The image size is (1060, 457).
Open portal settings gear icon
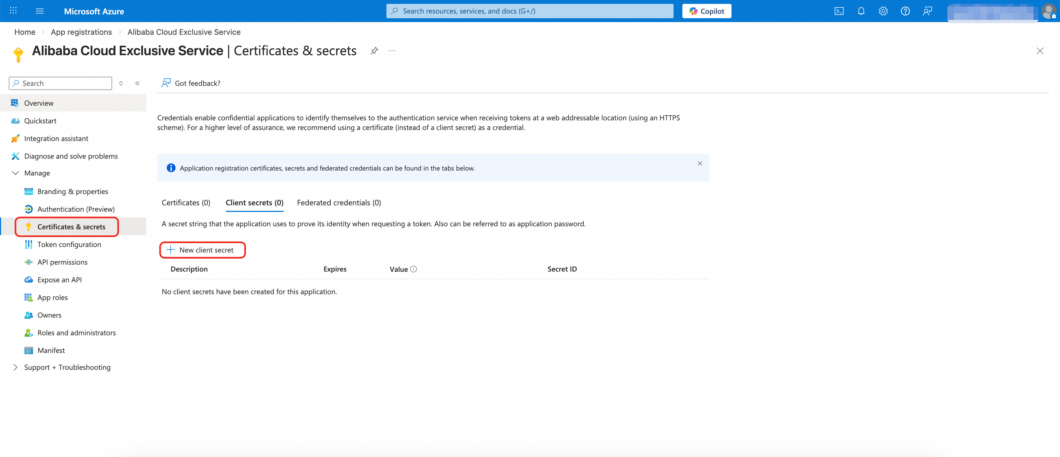click(883, 11)
